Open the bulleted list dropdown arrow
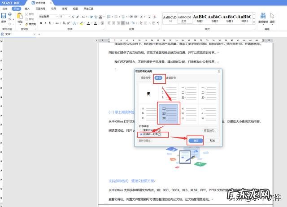This screenshot has width=287, height=207. click(112, 17)
